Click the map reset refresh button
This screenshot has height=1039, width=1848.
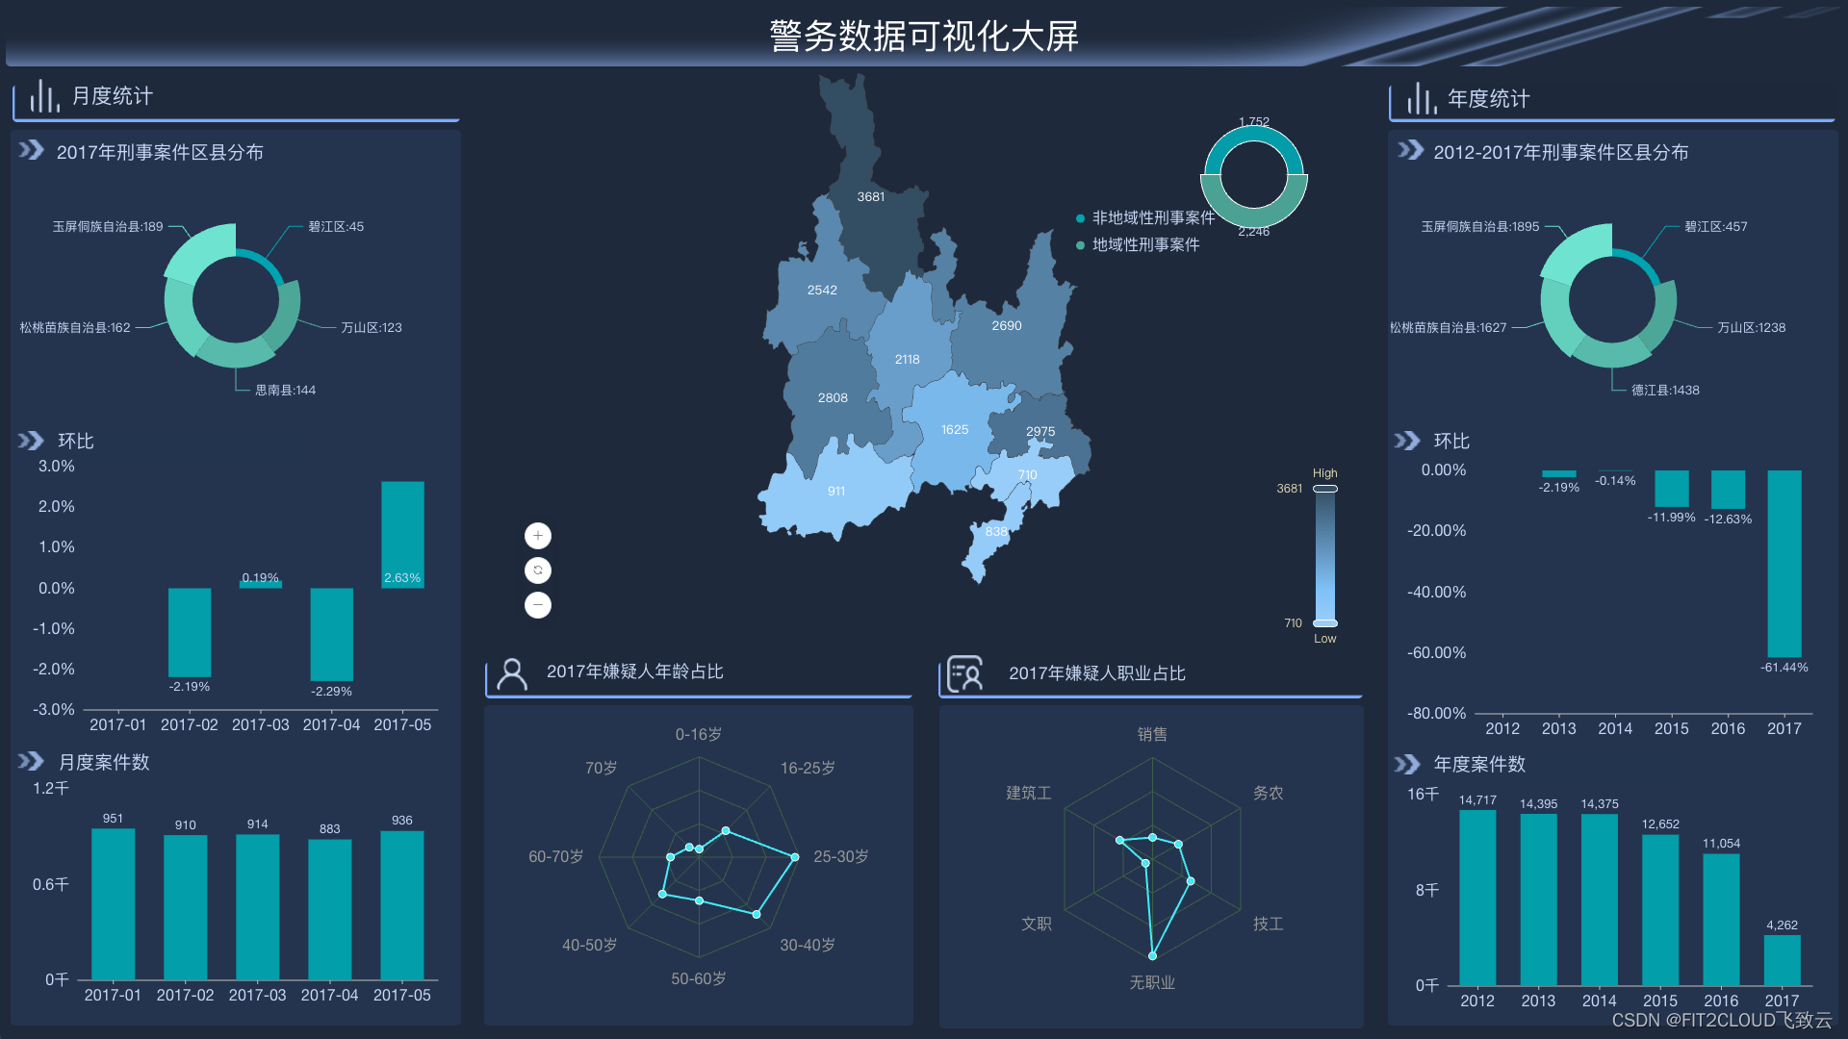tap(537, 570)
